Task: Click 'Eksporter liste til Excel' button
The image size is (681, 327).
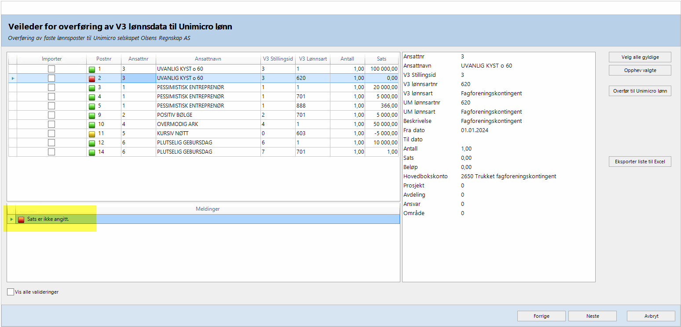Action: click(640, 162)
